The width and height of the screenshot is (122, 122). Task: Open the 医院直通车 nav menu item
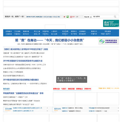[82, 34]
